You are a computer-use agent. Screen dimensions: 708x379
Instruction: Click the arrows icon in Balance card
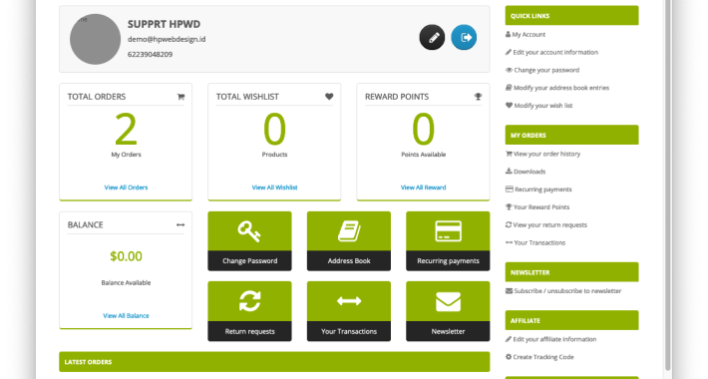(x=180, y=225)
